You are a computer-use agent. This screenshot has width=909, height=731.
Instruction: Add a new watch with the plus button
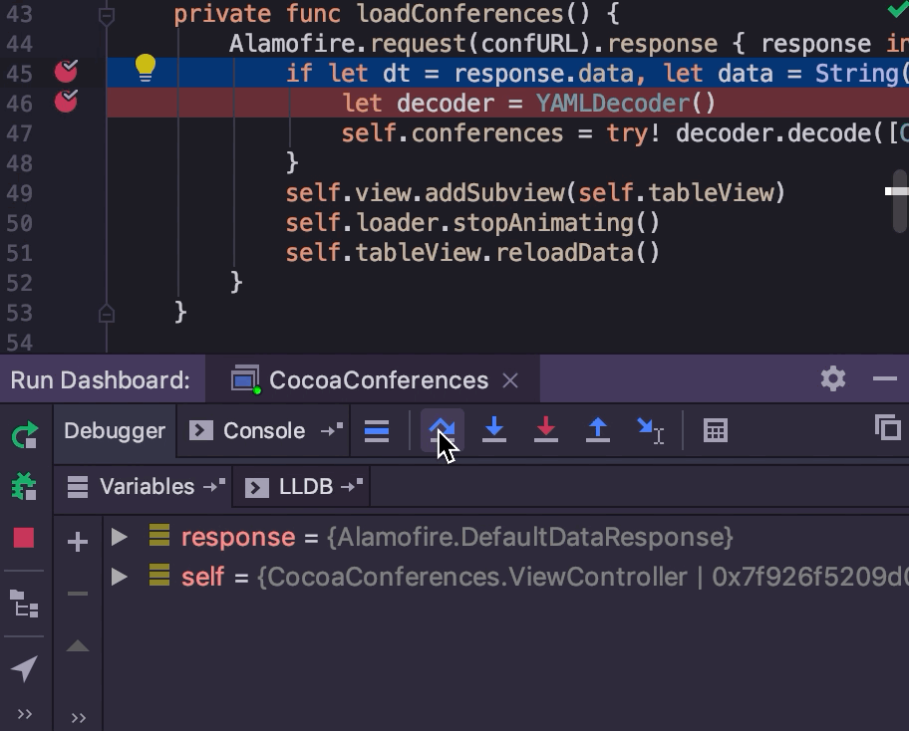tap(78, 542)
